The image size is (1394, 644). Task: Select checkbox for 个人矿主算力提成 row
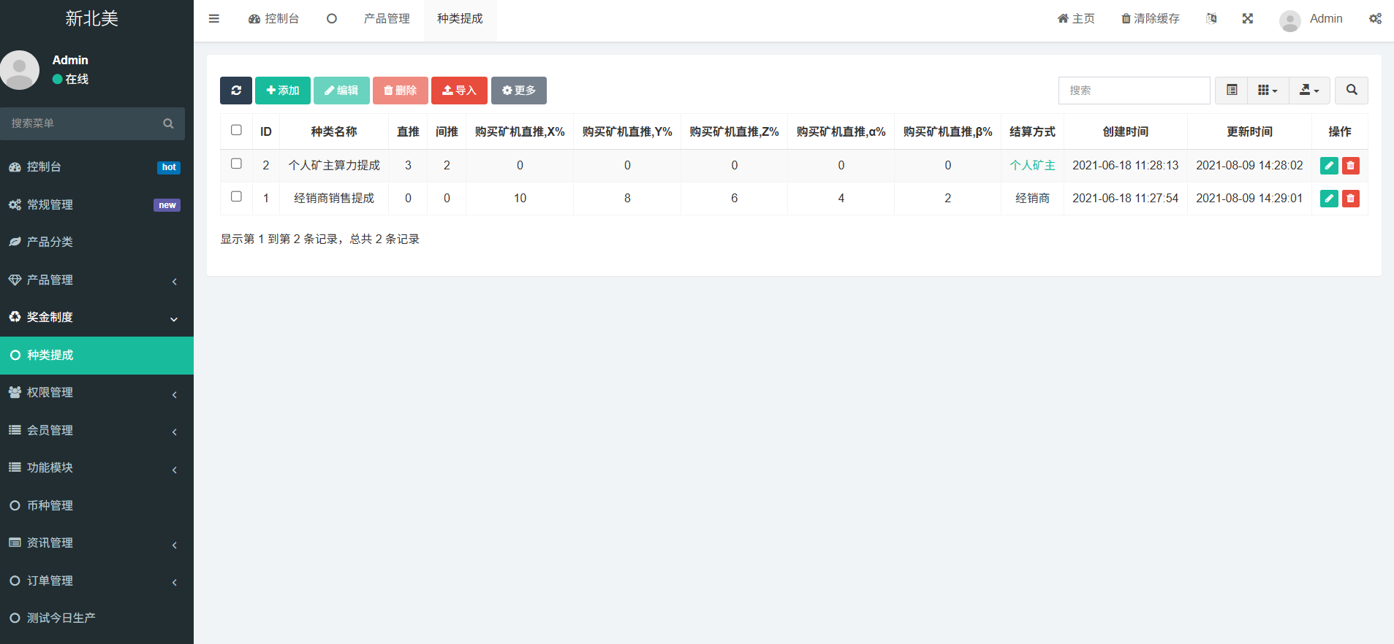(236, 164)
